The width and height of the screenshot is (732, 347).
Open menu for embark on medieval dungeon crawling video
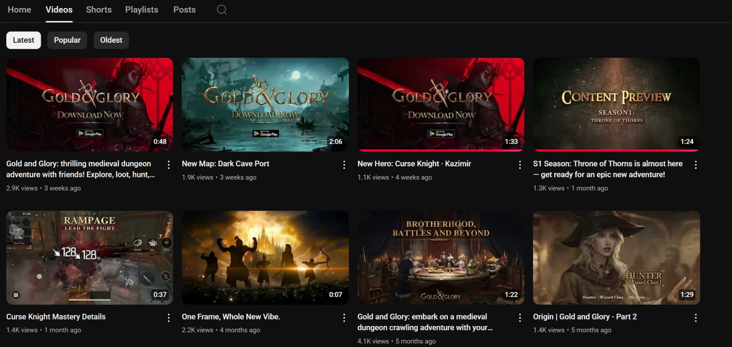(520, 318)
